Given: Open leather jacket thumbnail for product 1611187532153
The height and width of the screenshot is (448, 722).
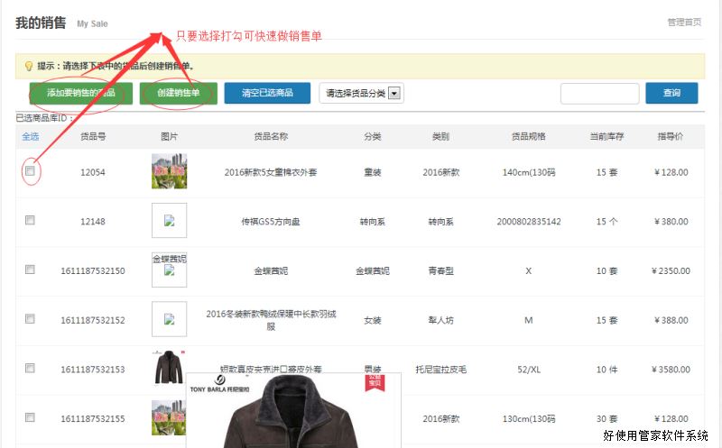Looking at the screenshot, I should 169,368.
